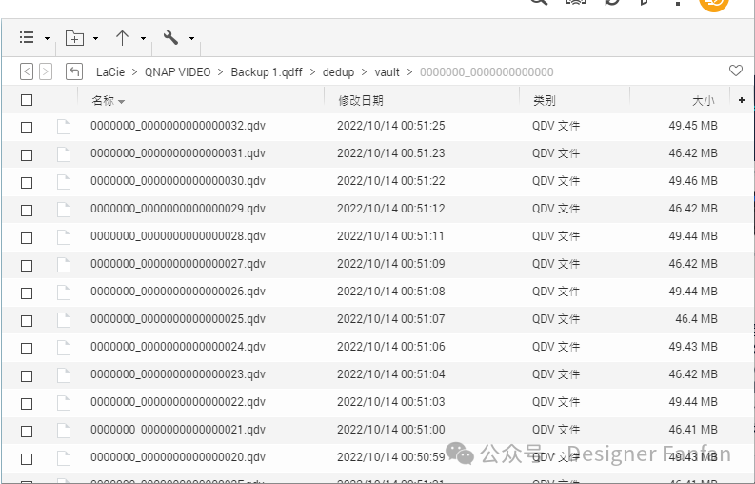
Task: Click the parent folder up-arrow icon
Action: [73, 71]
